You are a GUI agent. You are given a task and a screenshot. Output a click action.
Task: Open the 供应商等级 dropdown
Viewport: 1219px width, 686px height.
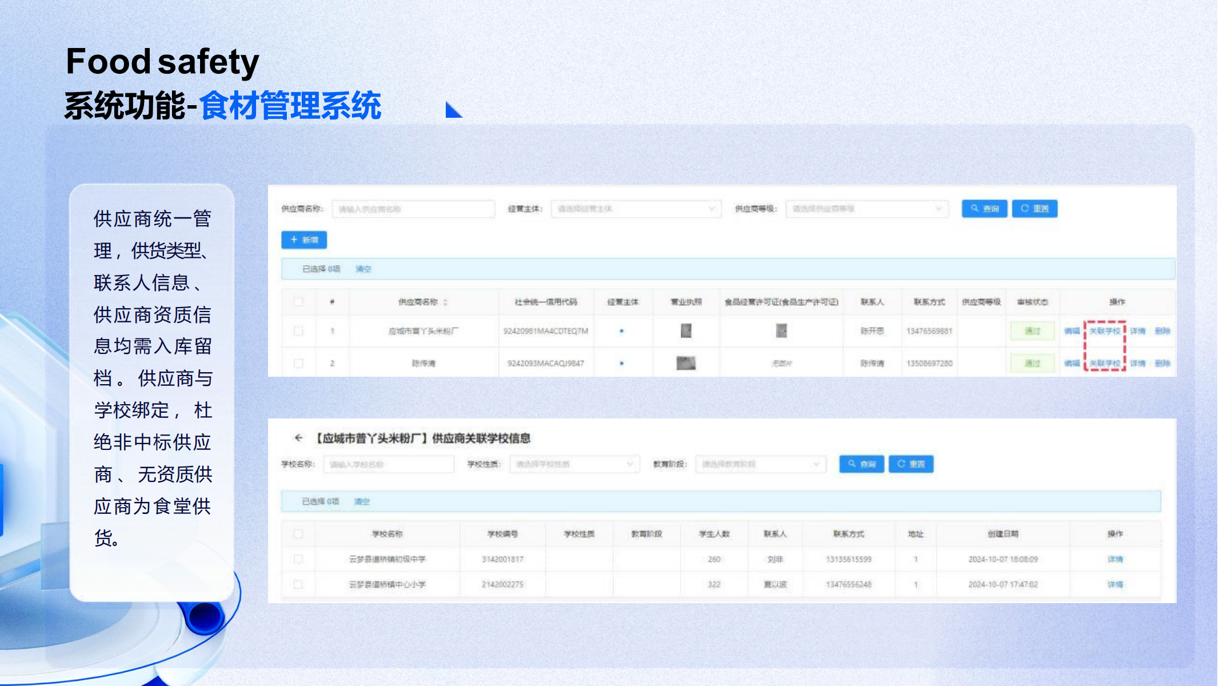click(x=866, y=209)
